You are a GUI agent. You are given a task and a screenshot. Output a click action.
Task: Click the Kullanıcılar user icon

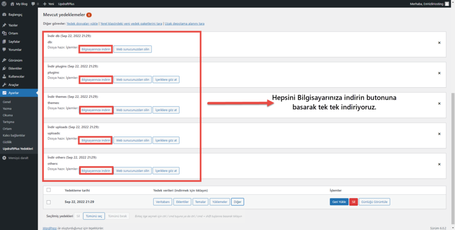[4, 77]
